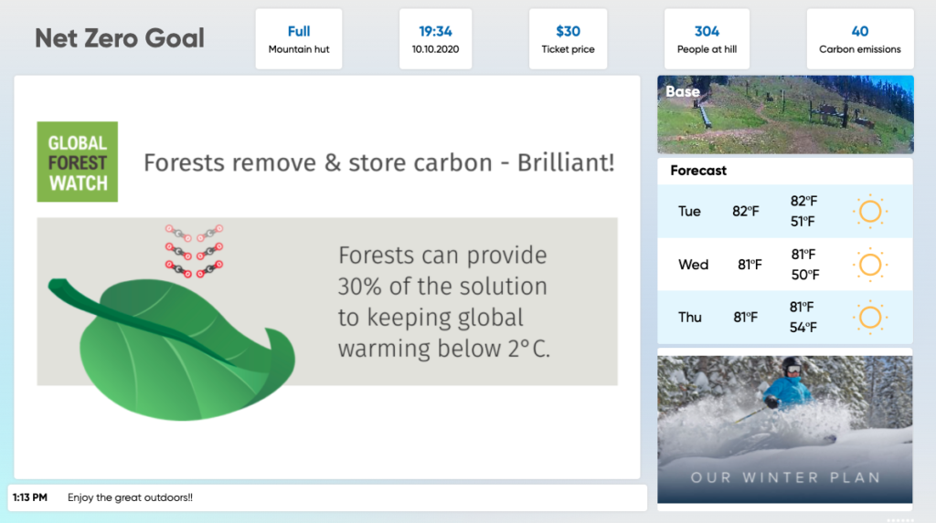Click Wednesday's sunny weather icon

point(870,265)
